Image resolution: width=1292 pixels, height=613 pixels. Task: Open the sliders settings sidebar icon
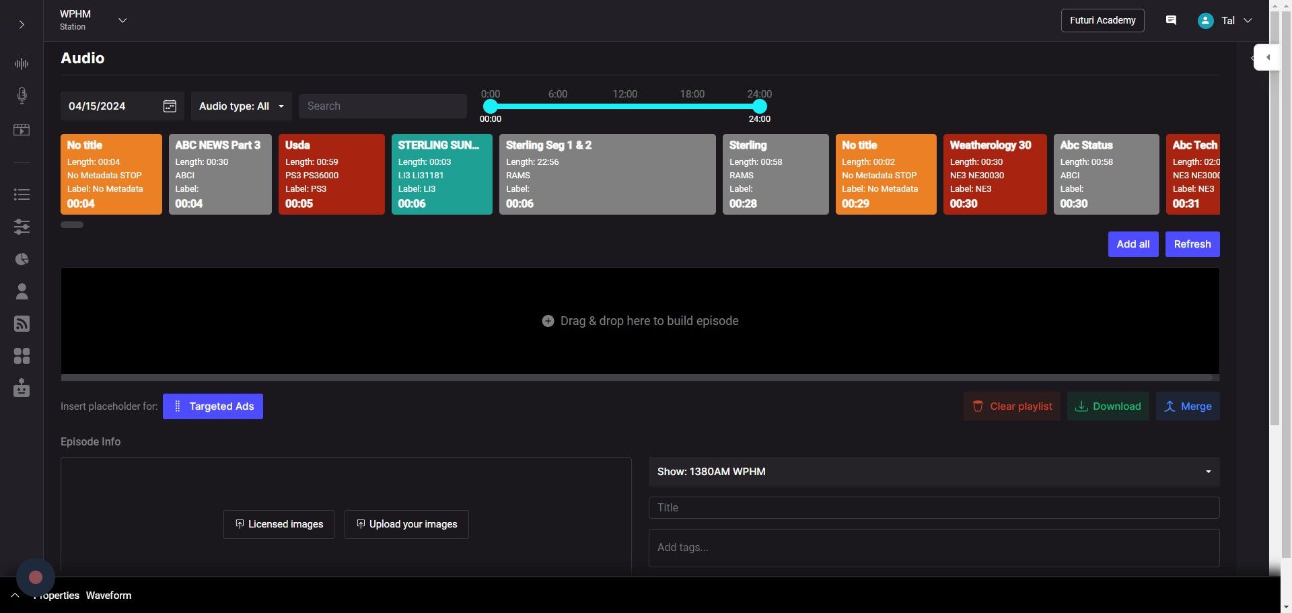point(22,227)
